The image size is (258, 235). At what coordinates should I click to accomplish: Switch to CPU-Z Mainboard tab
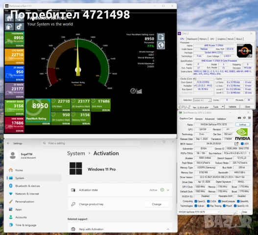[x=192, y=39]
